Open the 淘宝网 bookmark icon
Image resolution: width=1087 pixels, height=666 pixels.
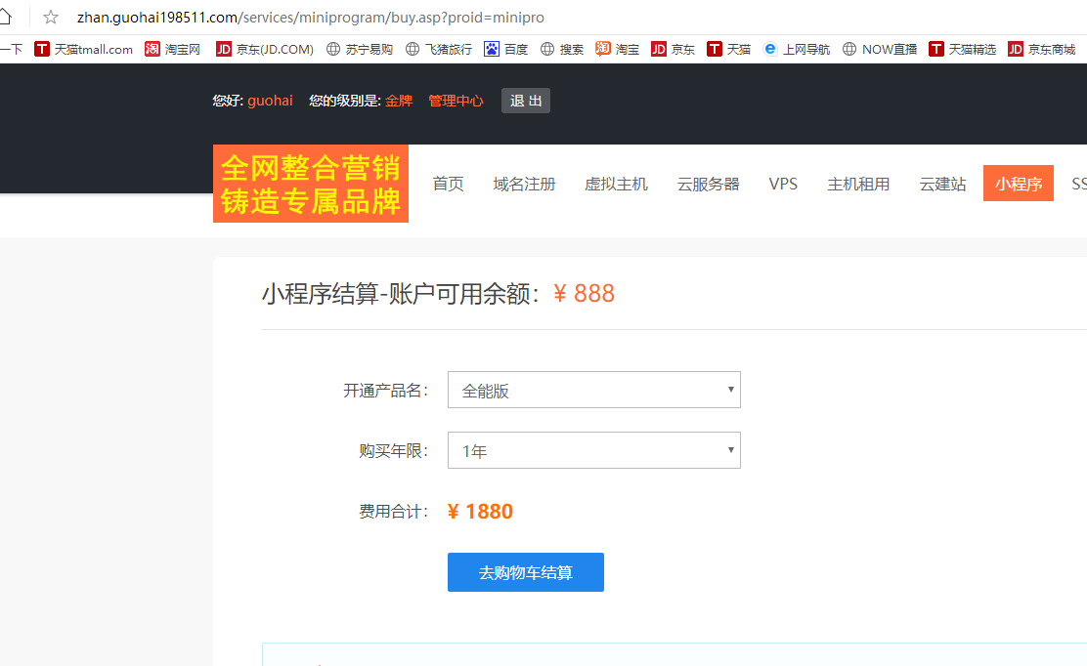(152, 48)
